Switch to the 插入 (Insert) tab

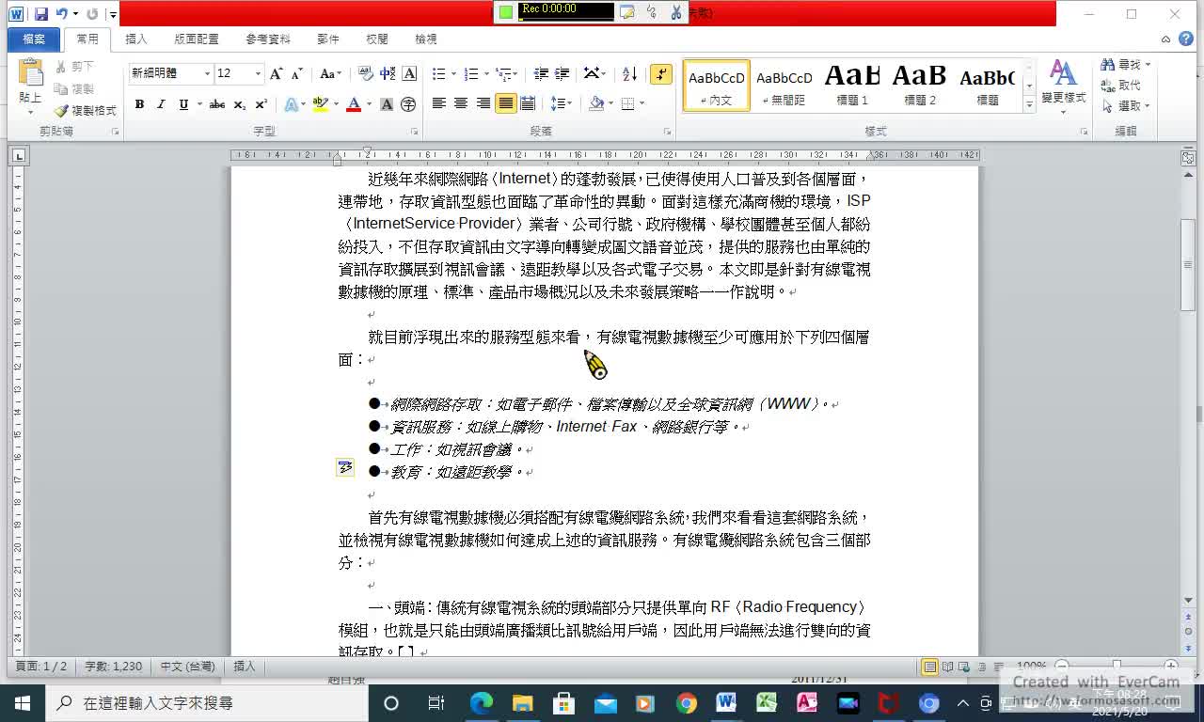click(136, 39)
